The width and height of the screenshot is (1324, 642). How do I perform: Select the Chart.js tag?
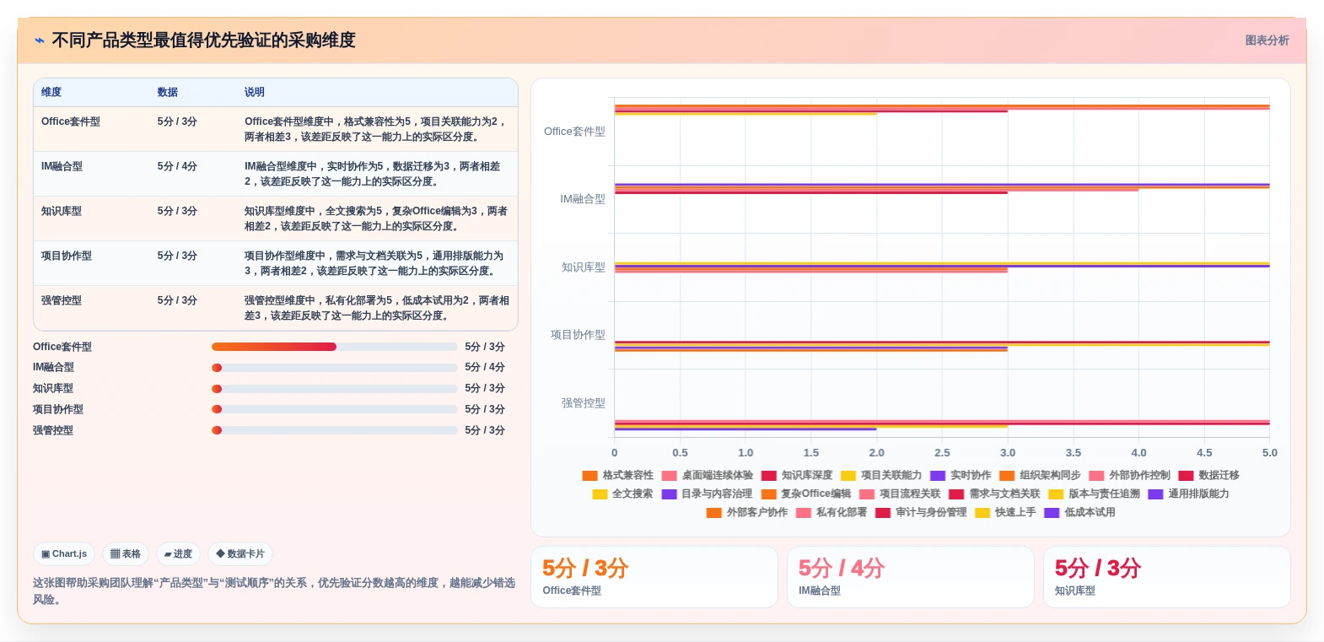click(x=64, y=554)
